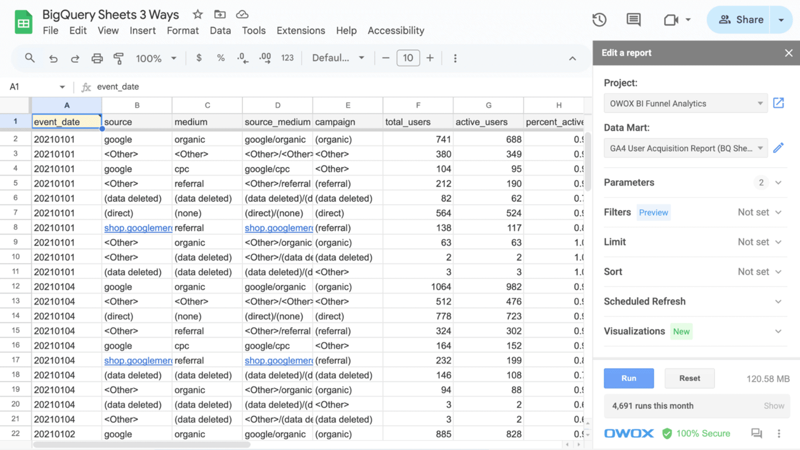800x450 pixels.
Task: Open the Edit menu
Action: (78, 30)
